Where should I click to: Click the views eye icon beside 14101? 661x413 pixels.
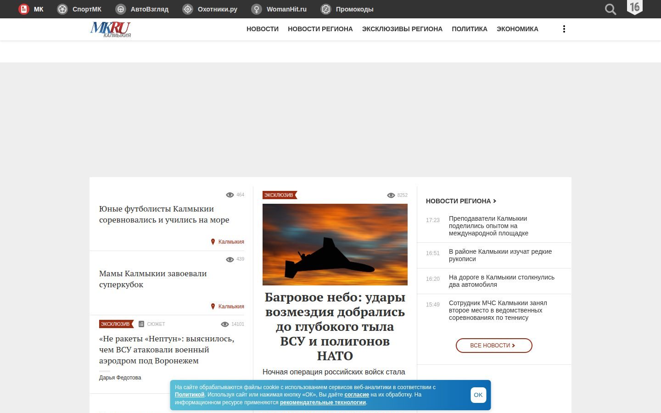click(x=225, y=324)
